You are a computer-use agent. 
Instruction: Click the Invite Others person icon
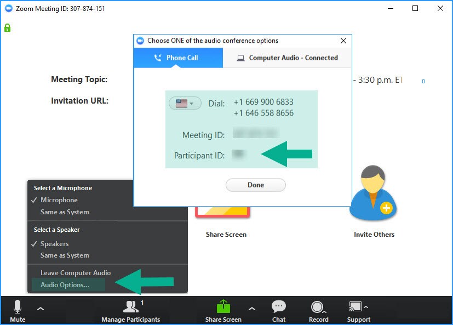point(373,192)
